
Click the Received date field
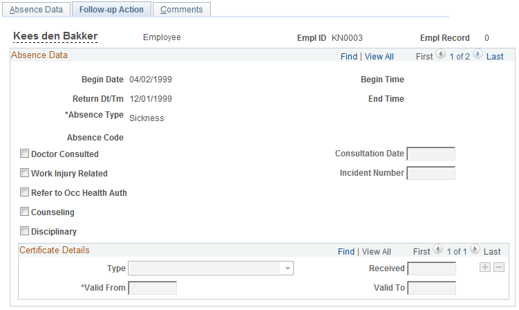point(432,268)
